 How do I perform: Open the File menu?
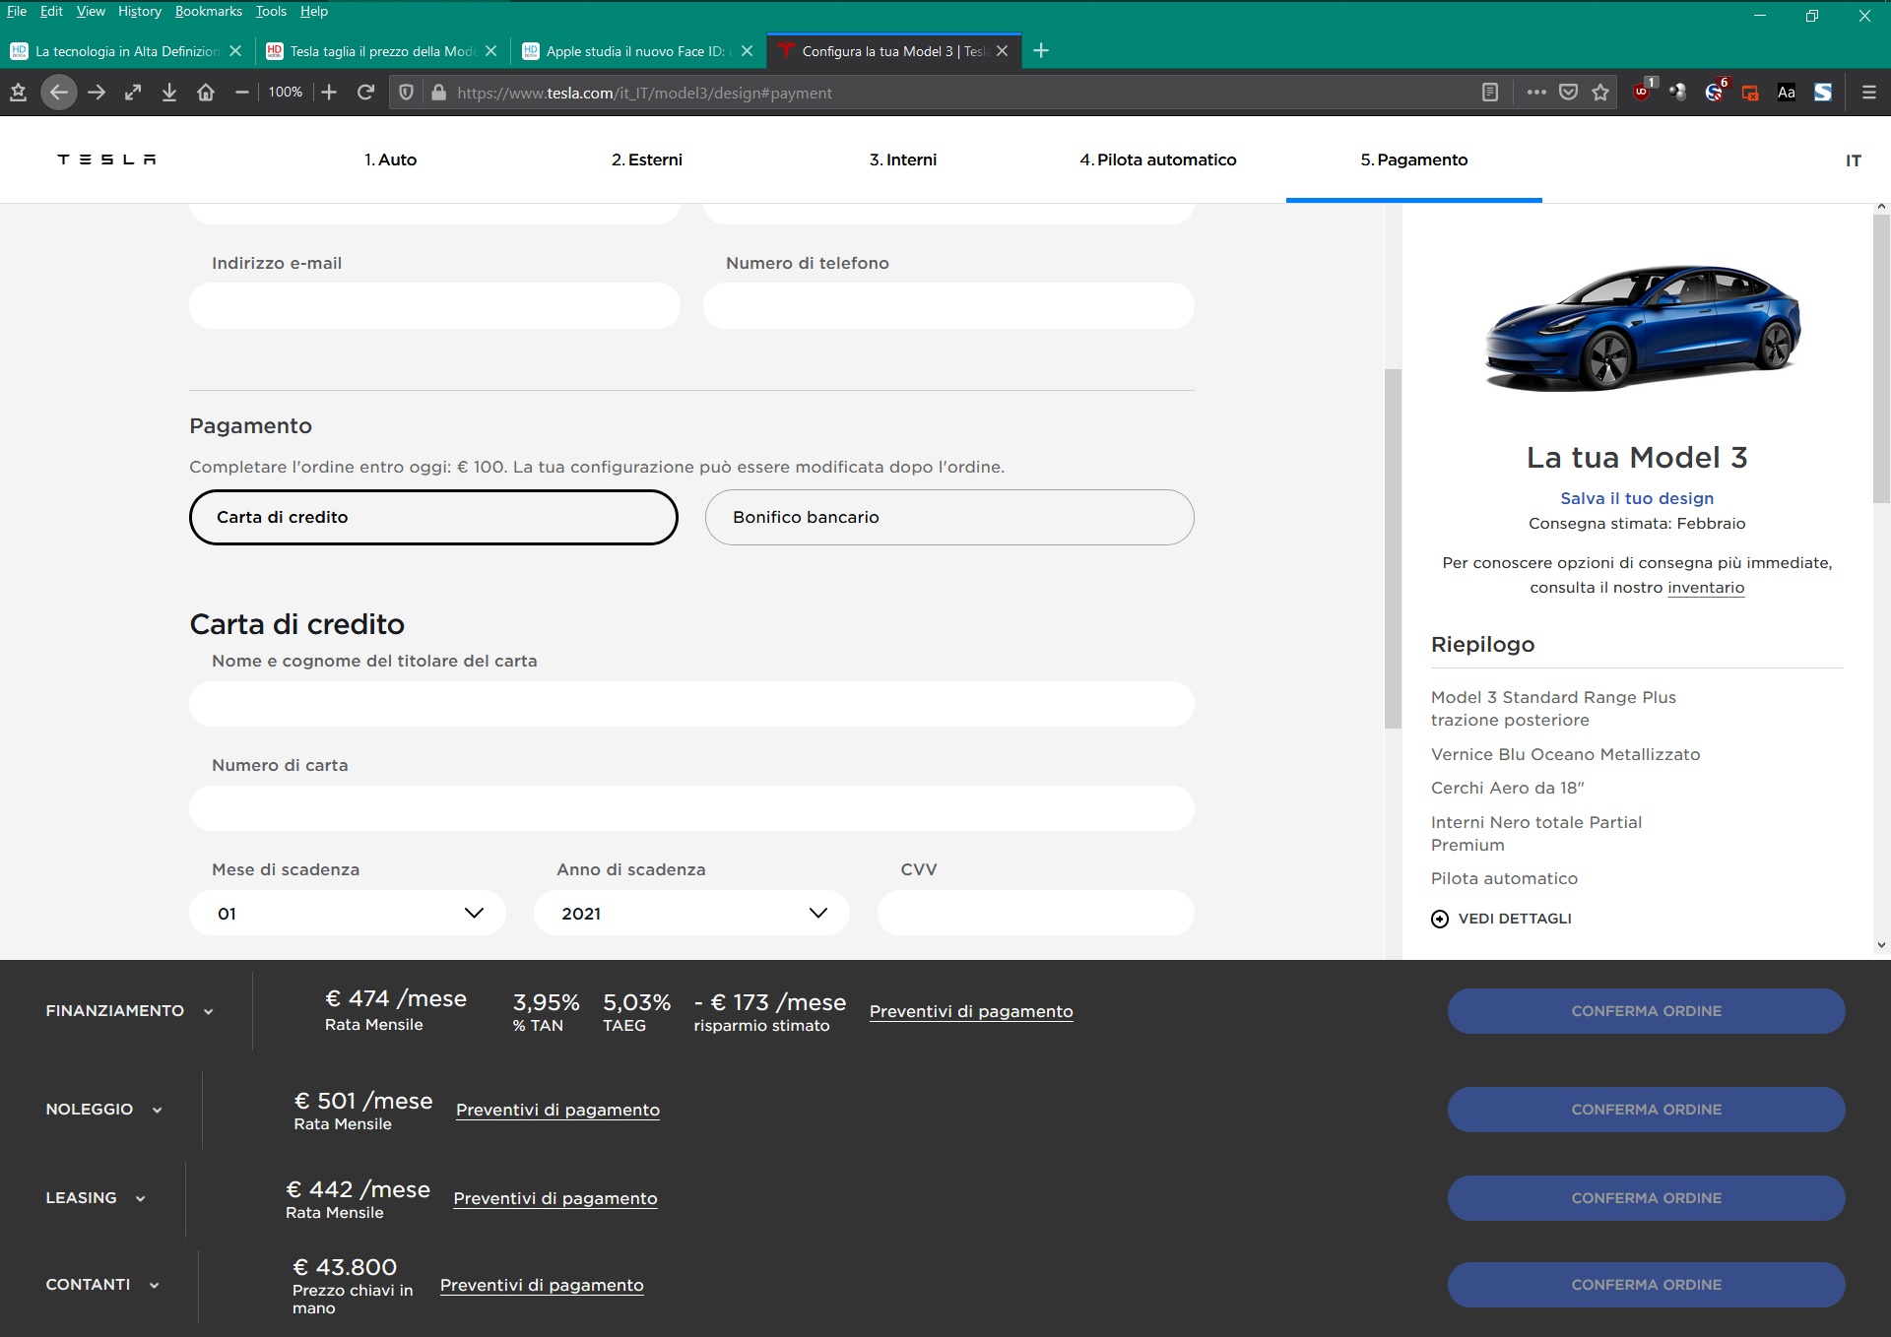point(17,11)
